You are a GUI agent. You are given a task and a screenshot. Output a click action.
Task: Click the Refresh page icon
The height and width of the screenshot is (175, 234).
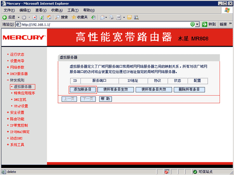pos(42,17)
